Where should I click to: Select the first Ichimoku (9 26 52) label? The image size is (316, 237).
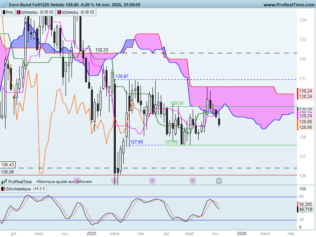(35, 12)
